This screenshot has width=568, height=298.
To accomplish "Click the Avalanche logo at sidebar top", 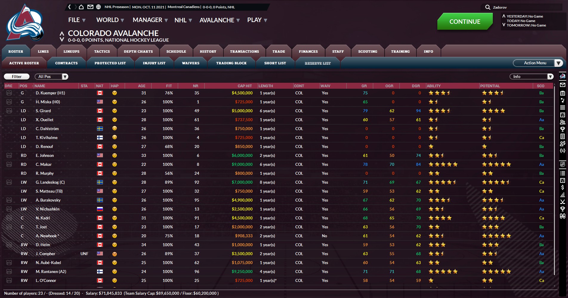I will pos(563,76).
